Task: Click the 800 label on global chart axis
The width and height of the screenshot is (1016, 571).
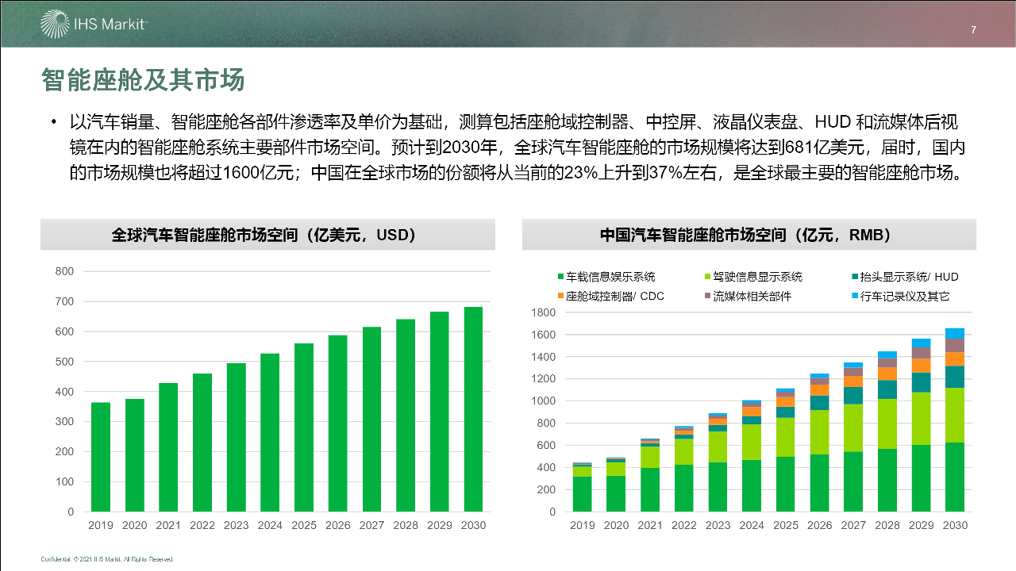Action: (65, 271)
